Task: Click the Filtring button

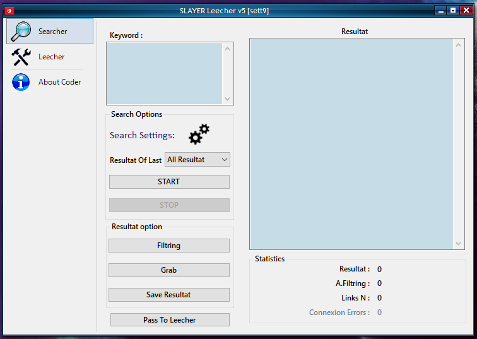Action: (168, 246)
